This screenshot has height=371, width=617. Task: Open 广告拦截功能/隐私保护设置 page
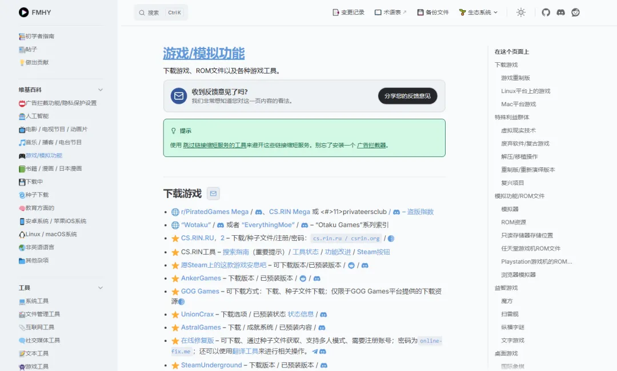pyautogui.click(x=58, y=103)
